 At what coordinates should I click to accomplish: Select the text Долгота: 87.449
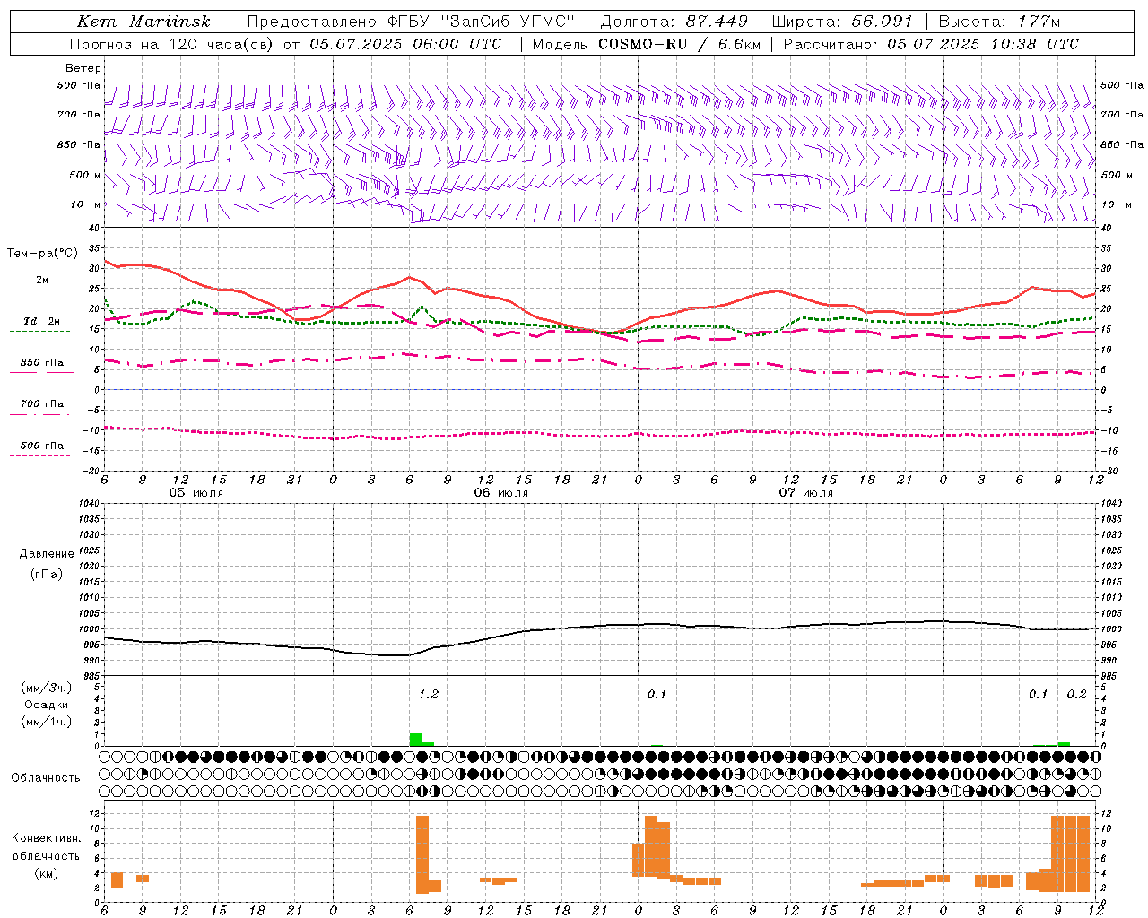pyautogui.click(x=674, y=22)
